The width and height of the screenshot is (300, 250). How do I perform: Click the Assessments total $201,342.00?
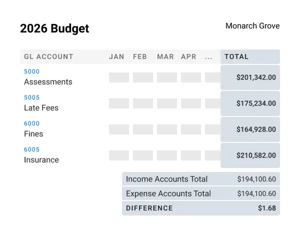coord(255,77)
